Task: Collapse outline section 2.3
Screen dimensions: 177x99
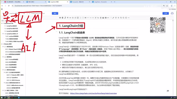Action: point(3,70)
